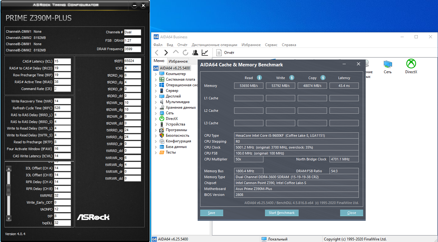Select the Системная плата motherboard icon
This screenshot has height=242, width=438.
coord(161,79)
